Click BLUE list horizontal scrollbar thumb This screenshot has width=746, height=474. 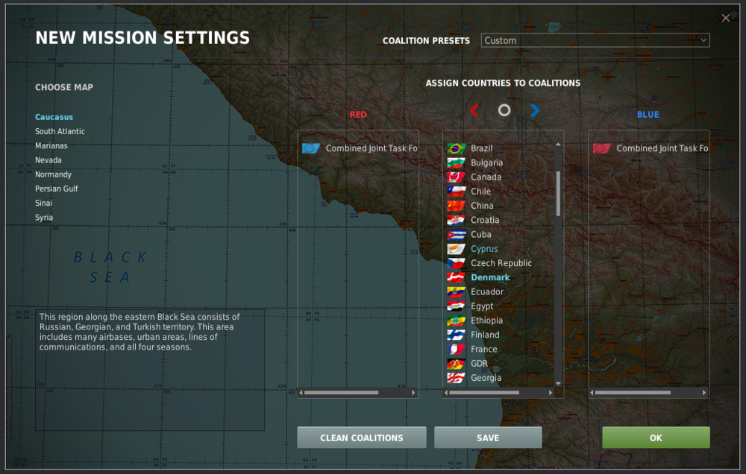[x=633, y=393]
